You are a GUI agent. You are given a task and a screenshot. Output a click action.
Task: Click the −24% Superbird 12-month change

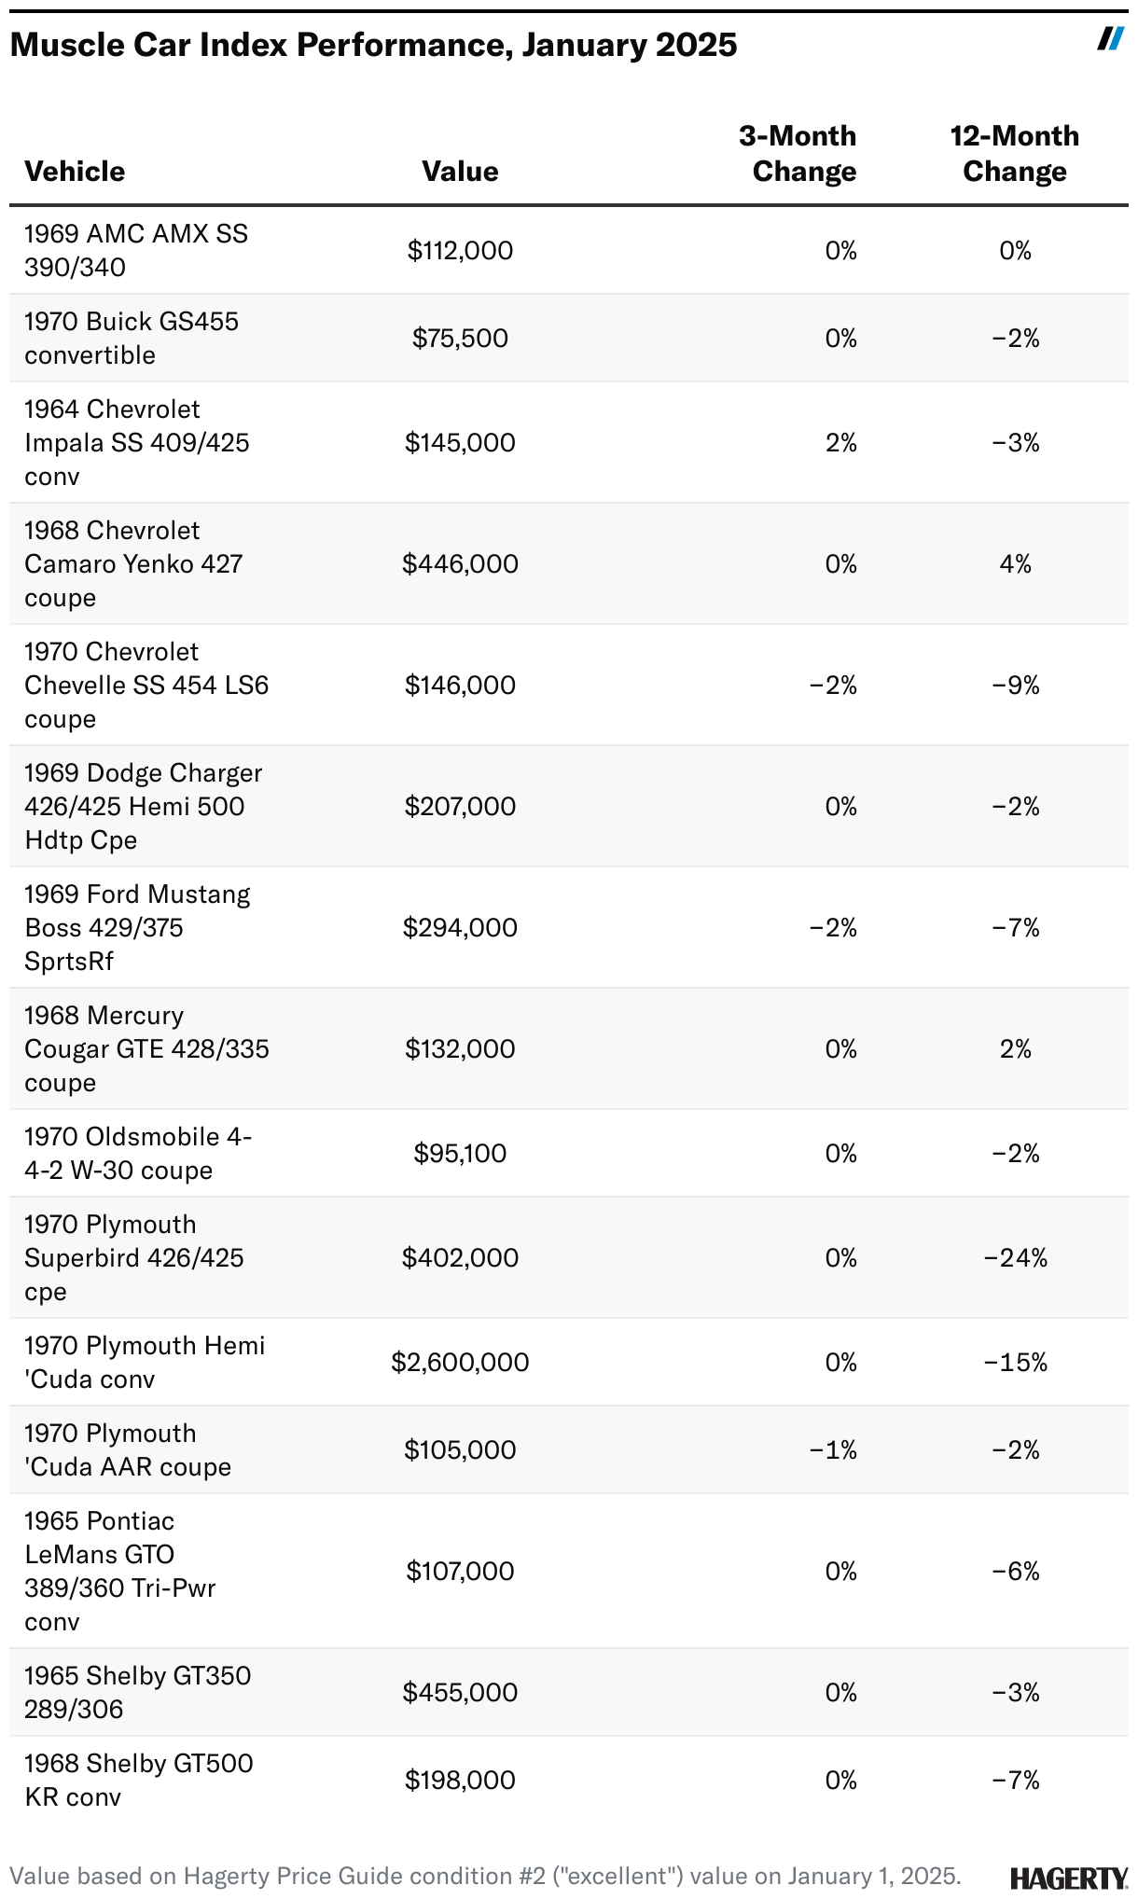coord(1015,1258)
